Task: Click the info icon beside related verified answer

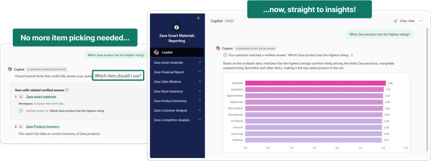Action: tap(67, 90)
